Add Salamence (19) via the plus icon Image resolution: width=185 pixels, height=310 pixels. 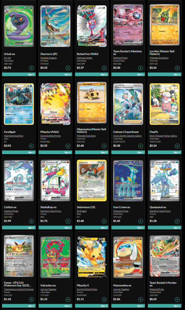(x=104, y=221)
